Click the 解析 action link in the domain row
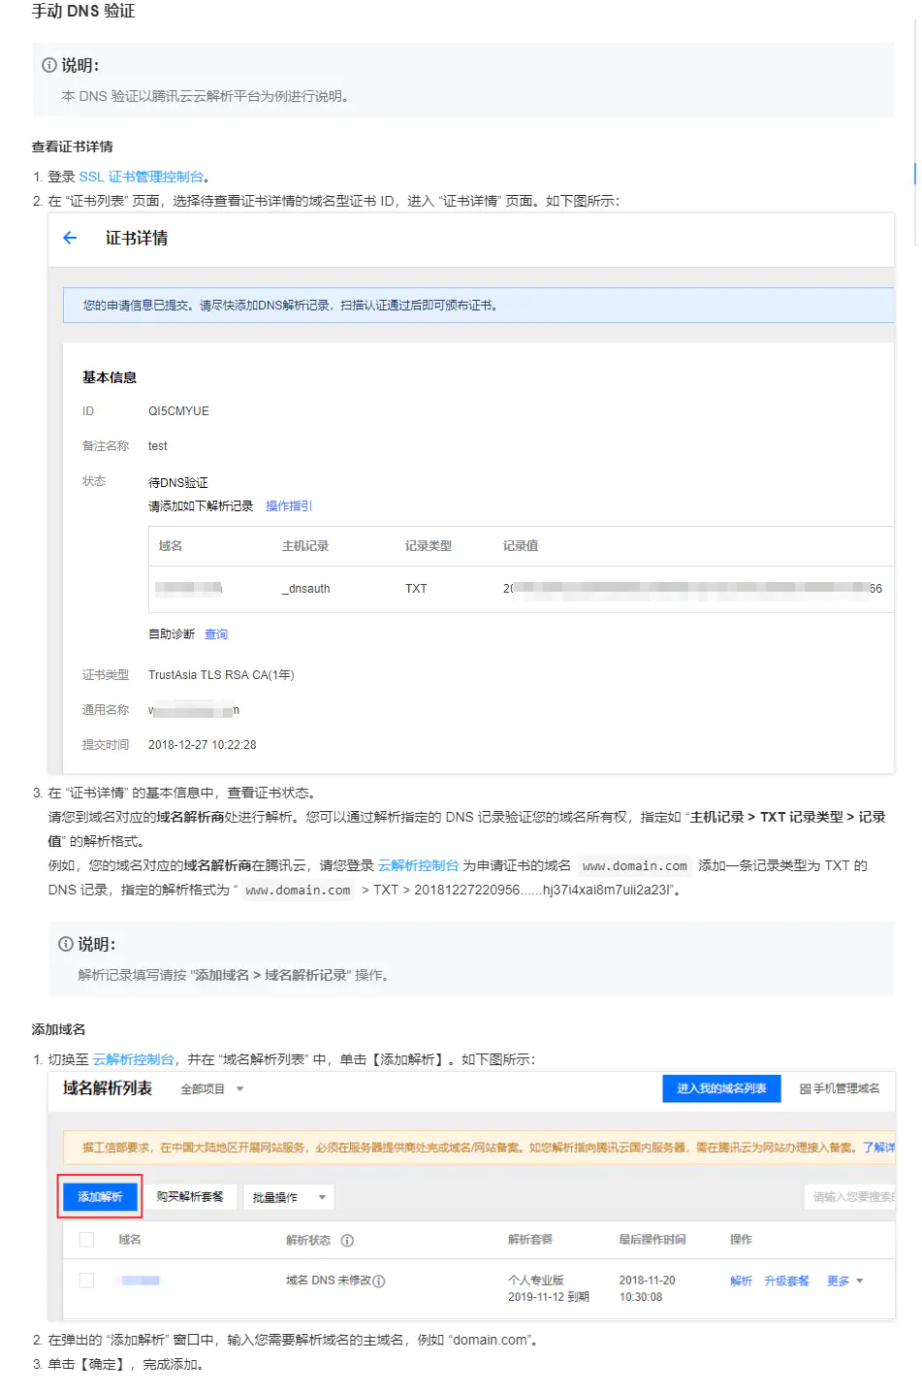 [x=742, y=1281]
